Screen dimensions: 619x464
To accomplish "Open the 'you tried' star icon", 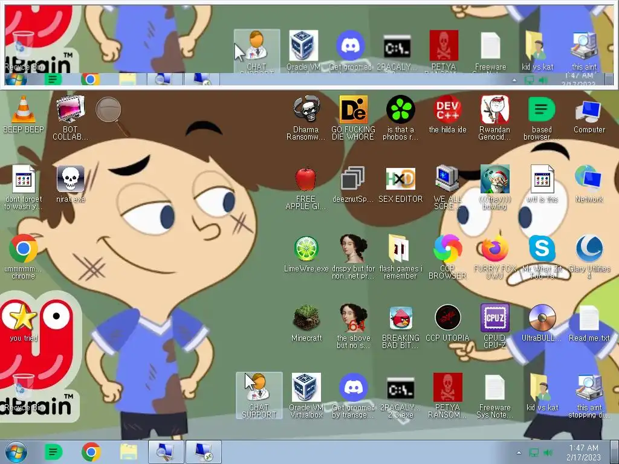I will pos(24,323).
